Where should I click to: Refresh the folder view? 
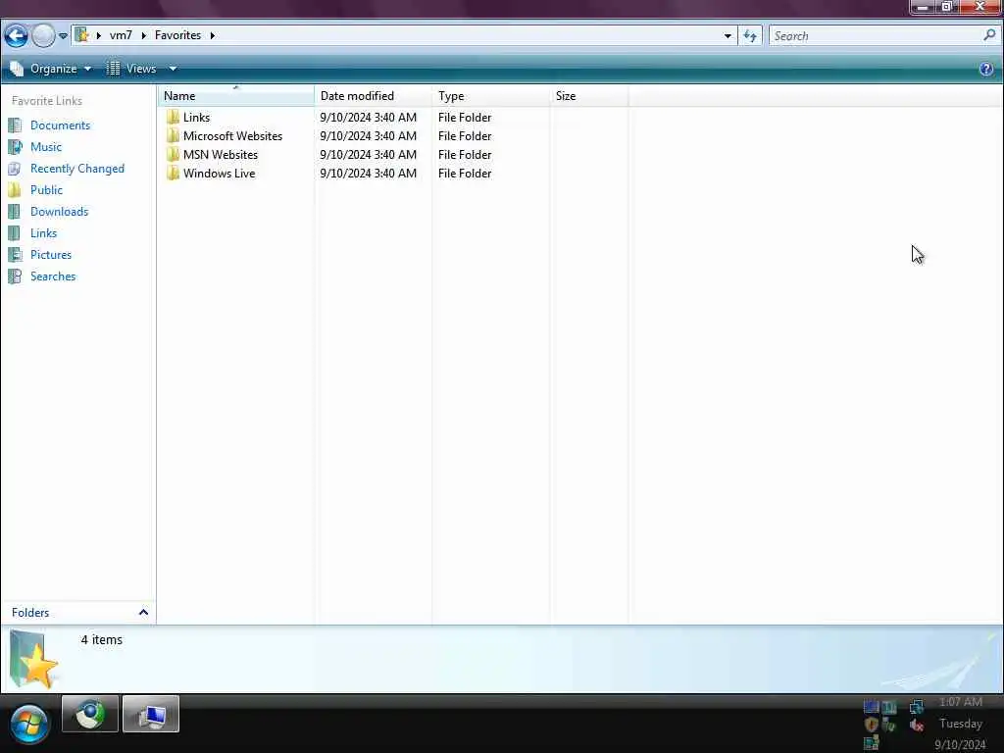pyautogui.click(x=750, y=36)
